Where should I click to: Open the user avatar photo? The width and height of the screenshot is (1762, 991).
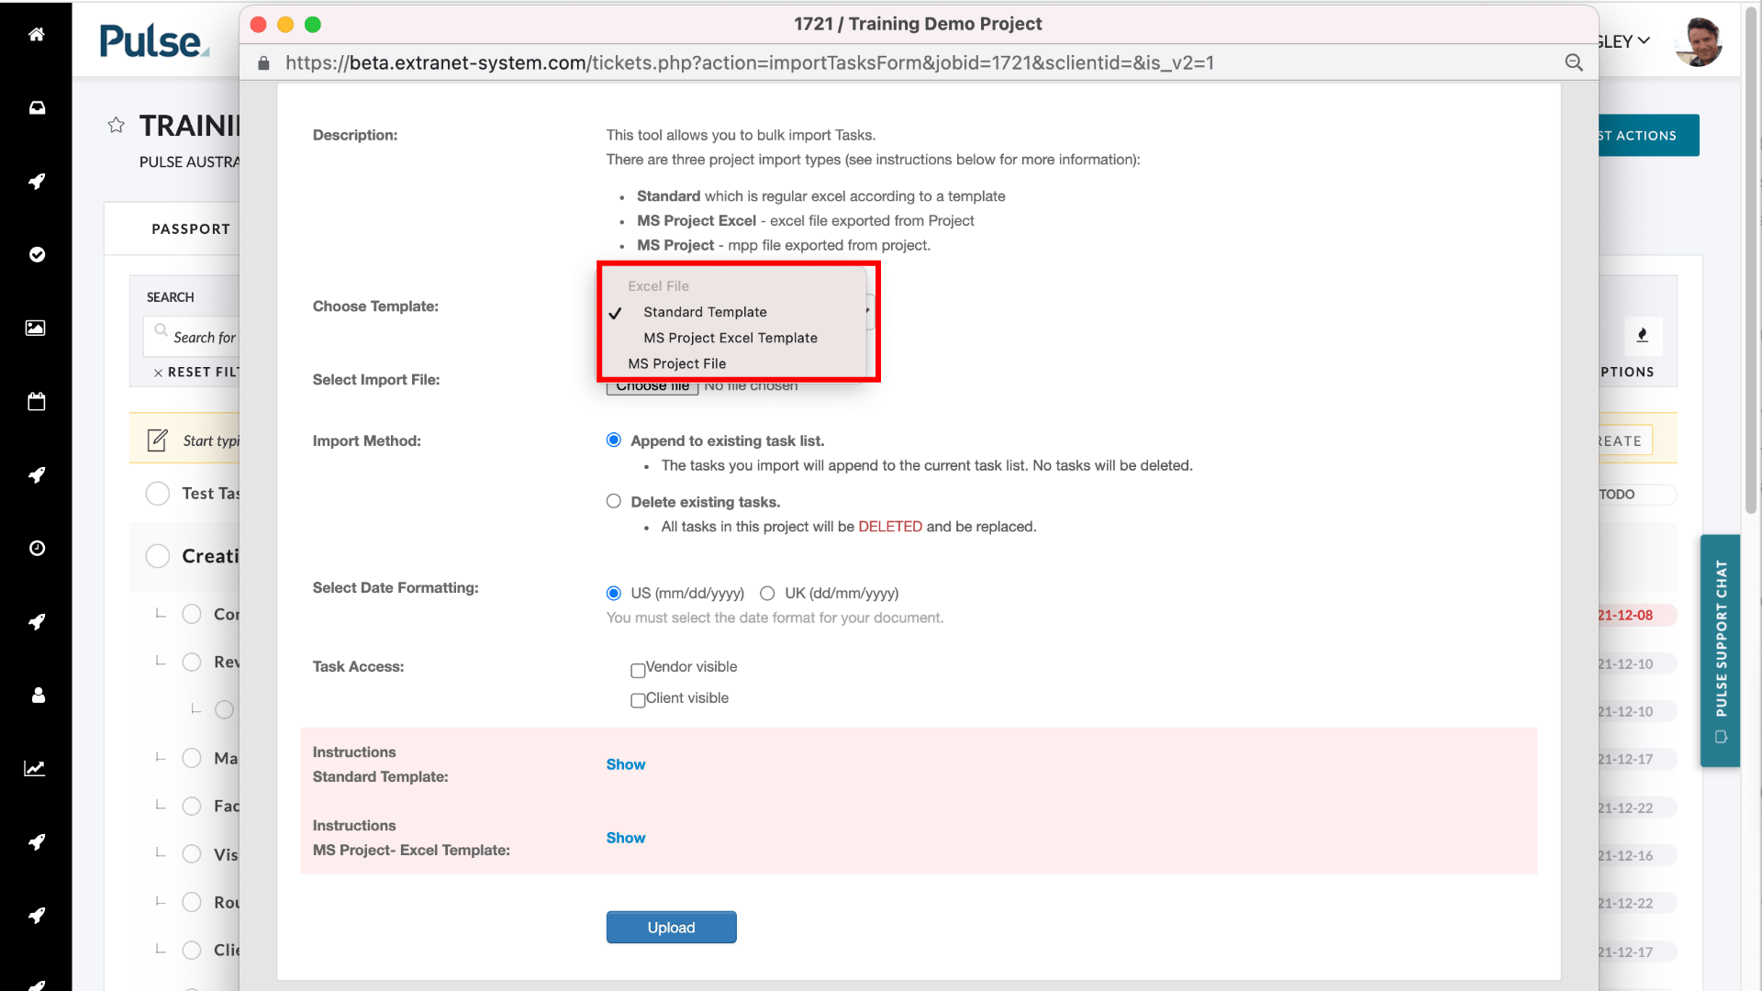pyautogui.click(x=1698, y=41)
